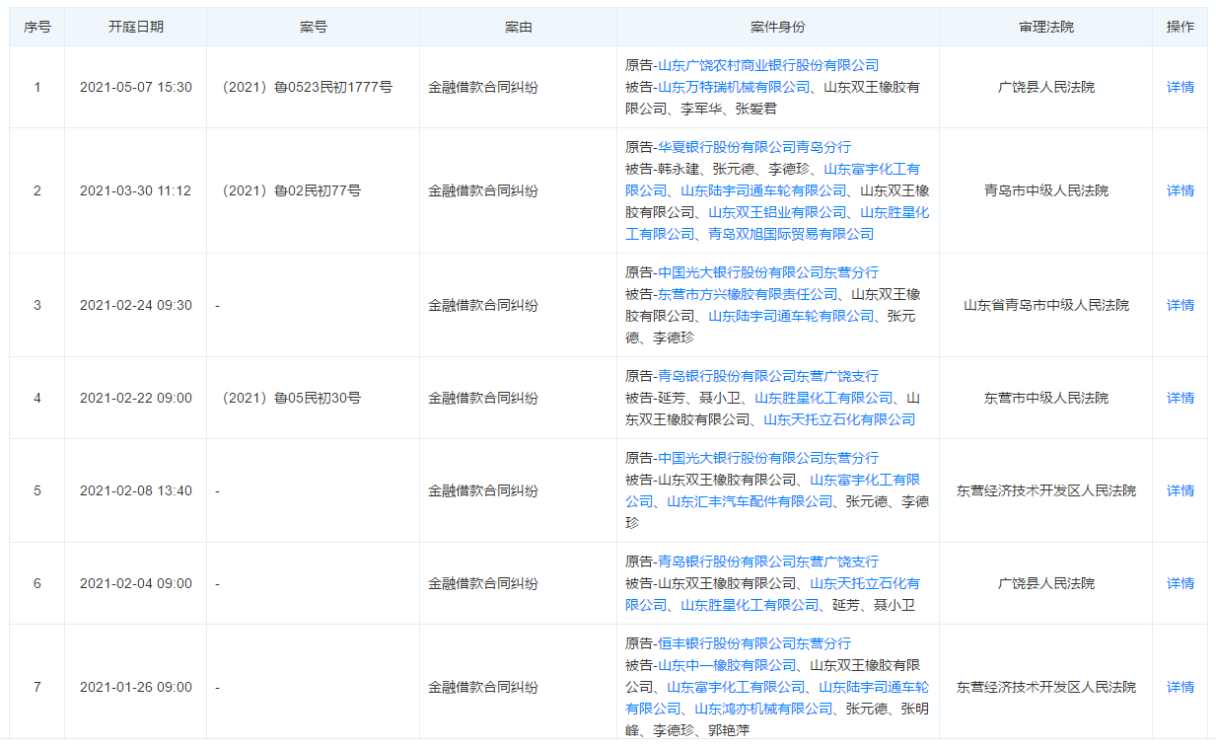Open 山东富宇化工有限公司 in row 7
The width and height of the screenshot is (1216, 749).
[x=736, y=687]
